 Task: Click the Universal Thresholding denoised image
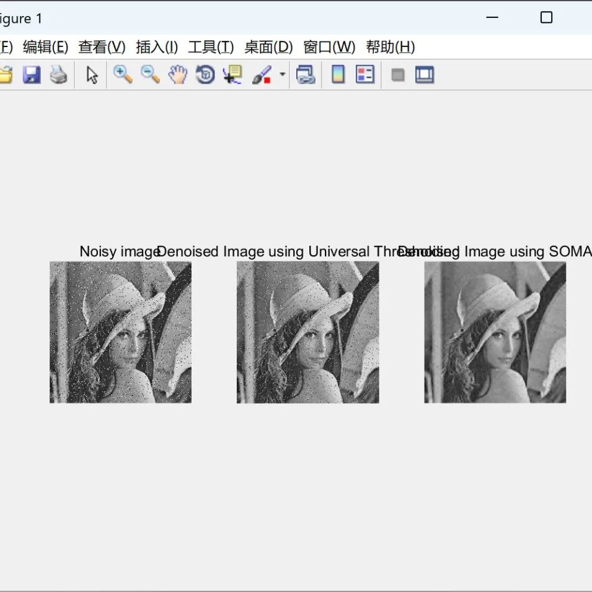tap(307, 333)
